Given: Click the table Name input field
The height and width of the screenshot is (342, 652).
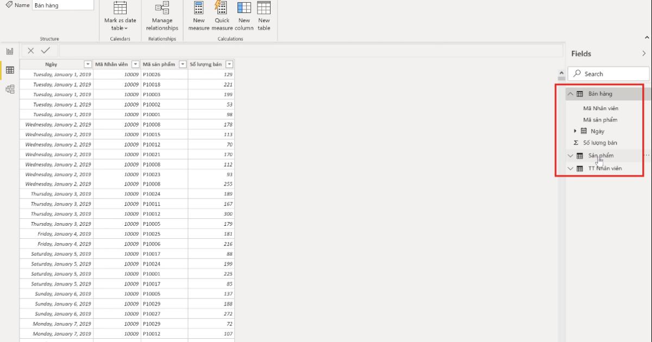Looking at the screenshot, I should point(63,5).
